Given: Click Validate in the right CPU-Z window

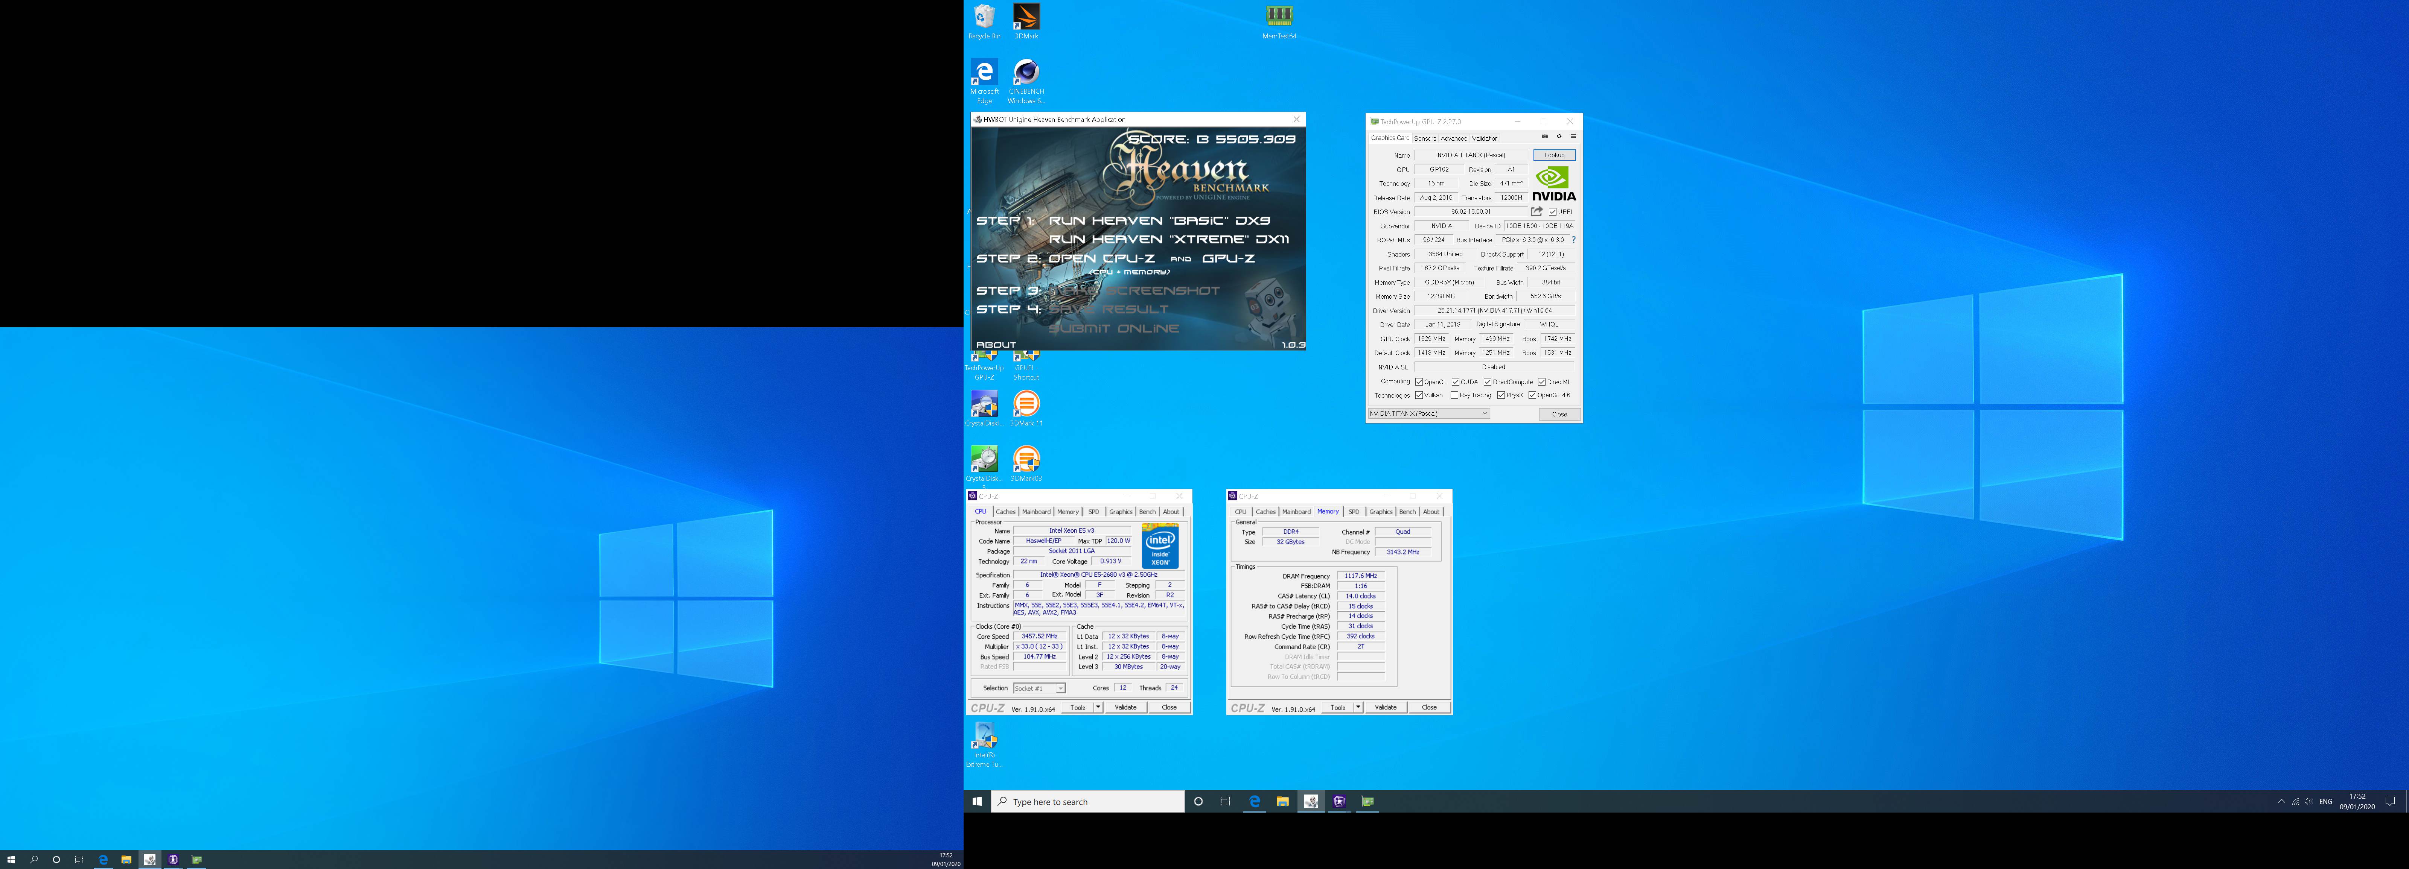Looking at the screenshot, I should 1385,707.
